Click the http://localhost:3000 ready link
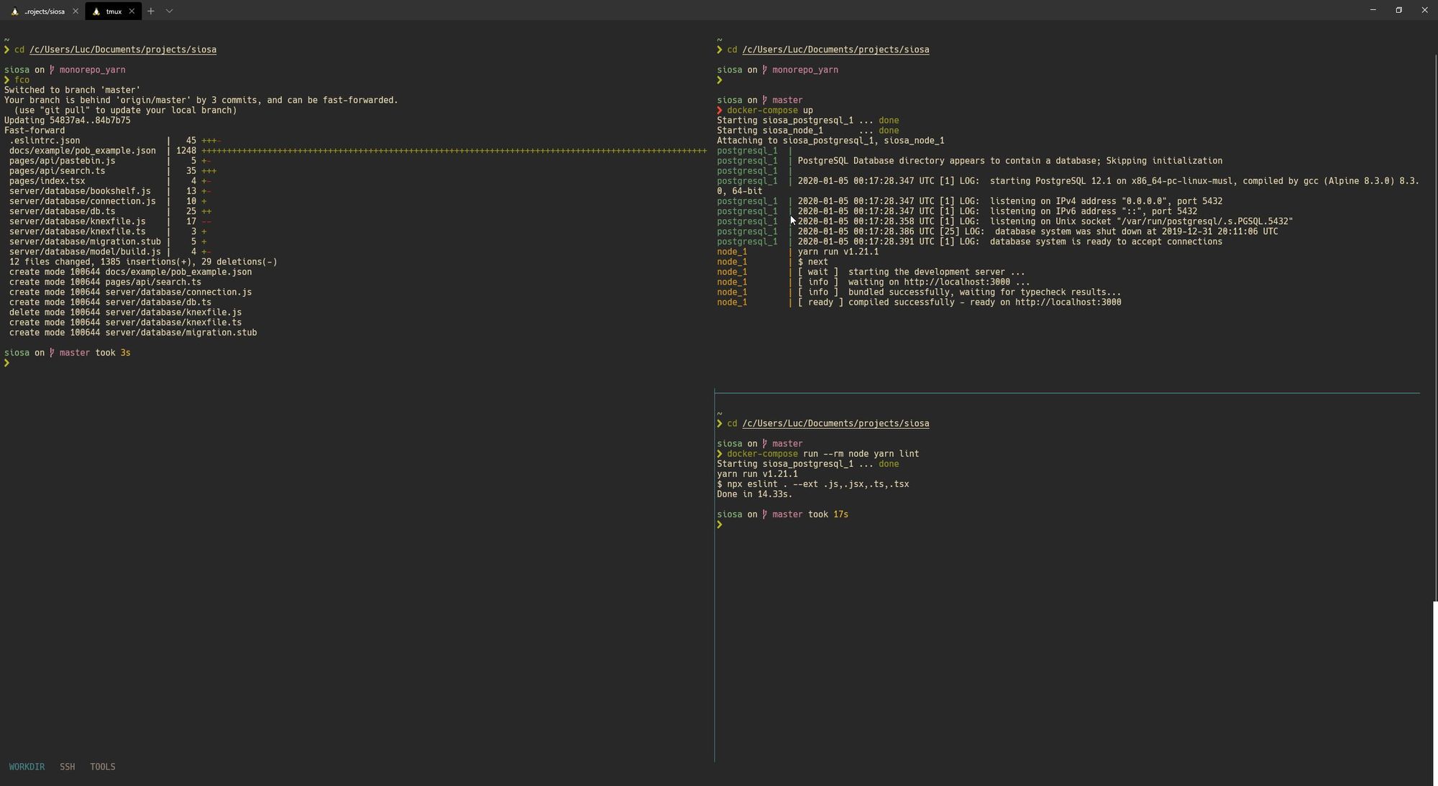Screen dimensions: 1438x786 [x=1068, y=302]
